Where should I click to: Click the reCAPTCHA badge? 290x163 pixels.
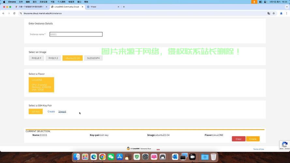285,145
